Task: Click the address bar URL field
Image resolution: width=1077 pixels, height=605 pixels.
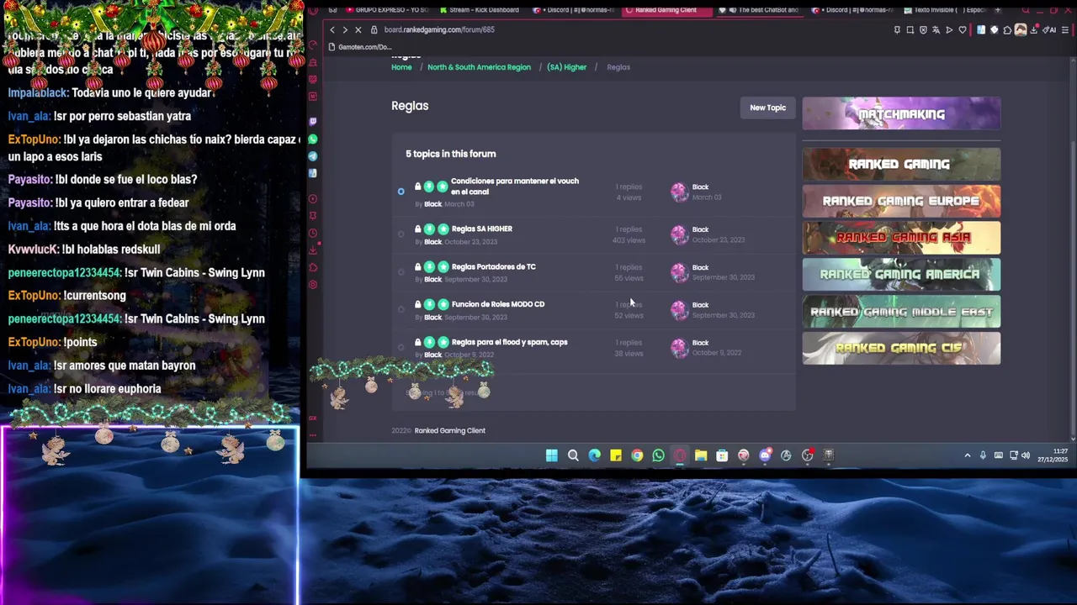Action: coord(631,29)
